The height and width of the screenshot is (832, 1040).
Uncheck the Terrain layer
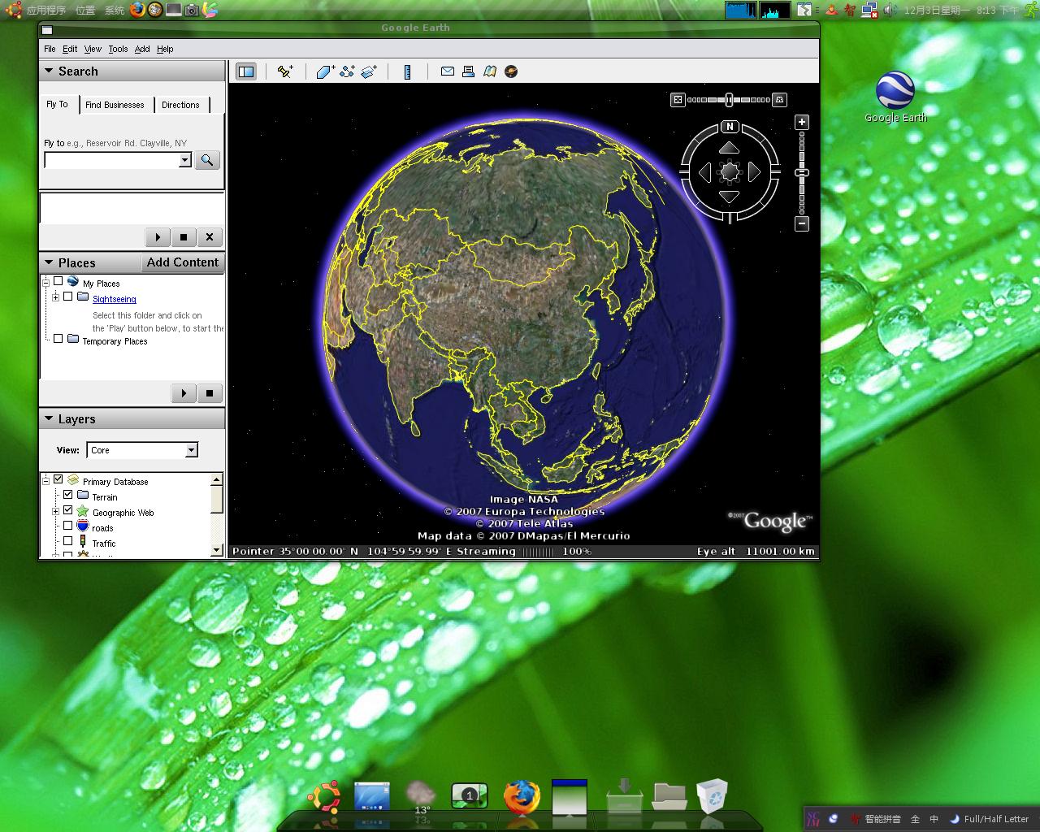(68, 495)
